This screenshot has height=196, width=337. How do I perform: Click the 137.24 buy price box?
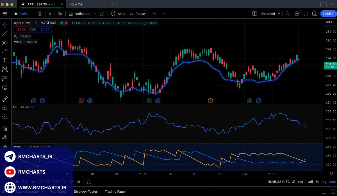click(x=44, y=29)
